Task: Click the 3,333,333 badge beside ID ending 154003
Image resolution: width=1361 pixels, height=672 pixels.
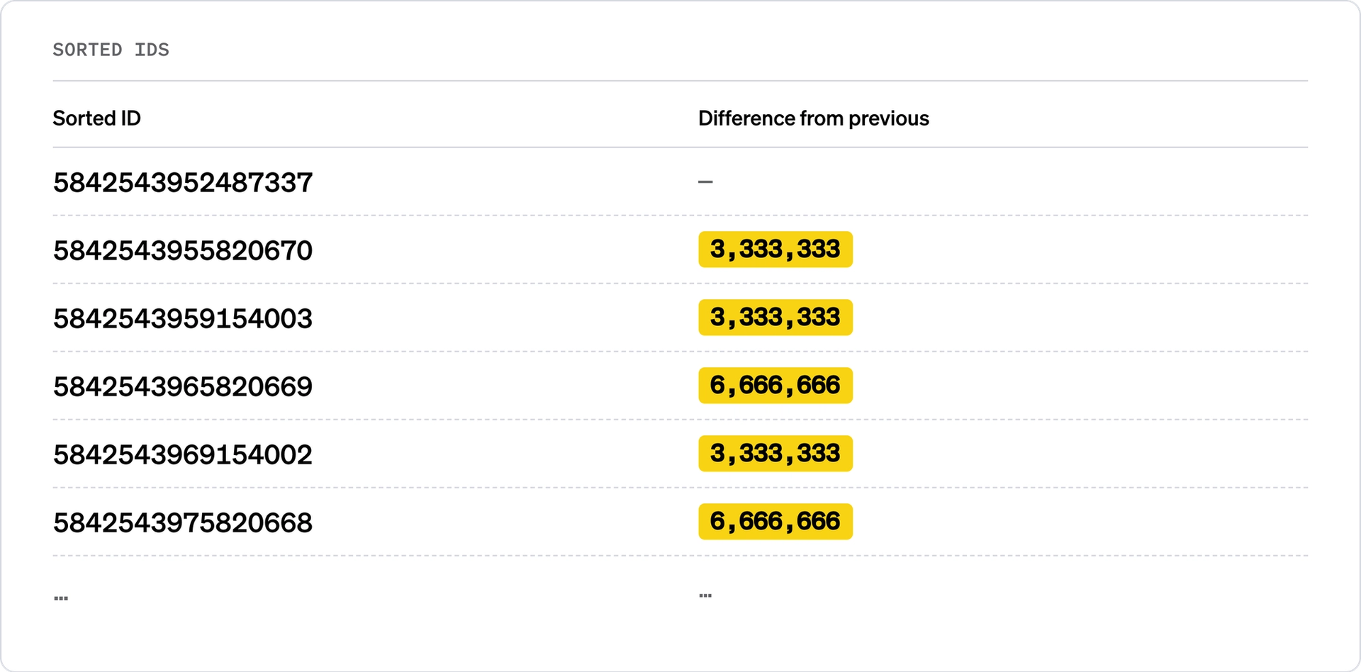Action: [x=775, y=318]
